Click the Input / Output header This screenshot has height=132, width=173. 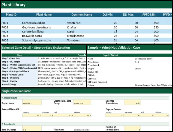(x=111, y=55)
